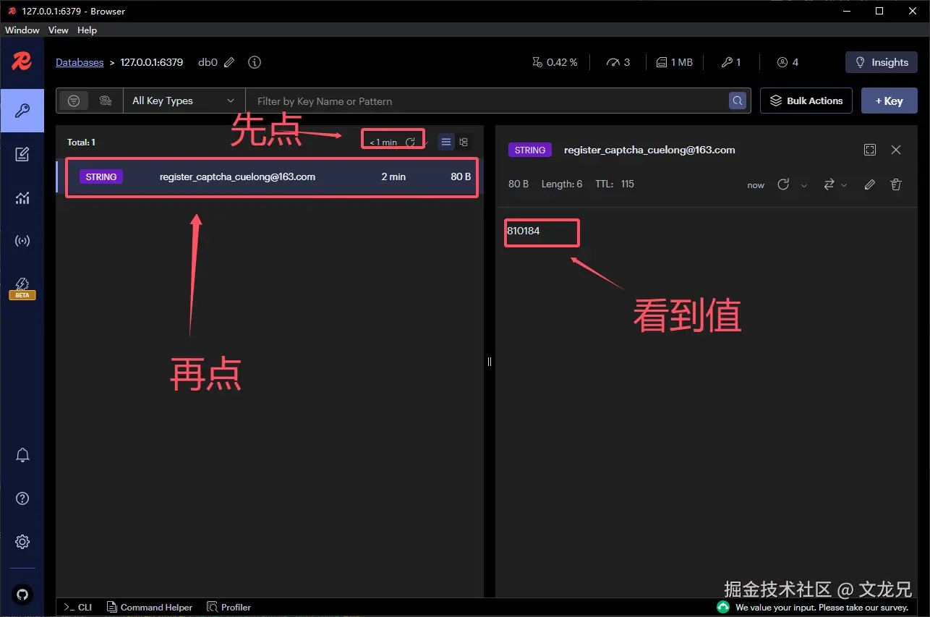Open the Insights panel
930x617 pixels.
click(882, 62)
